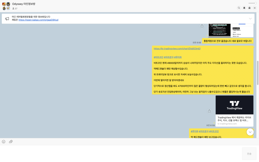Image resolution: width=259 pixels, height=162 pixels.
Task: Adjust the window transparency slider
Action: click(x=253, y=3)
